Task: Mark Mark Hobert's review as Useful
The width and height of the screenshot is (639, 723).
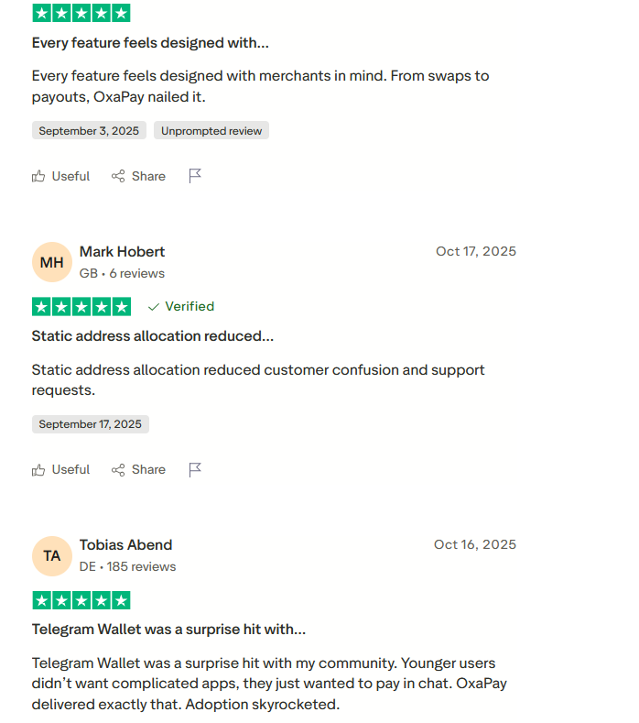Action: tap(60, 469)
